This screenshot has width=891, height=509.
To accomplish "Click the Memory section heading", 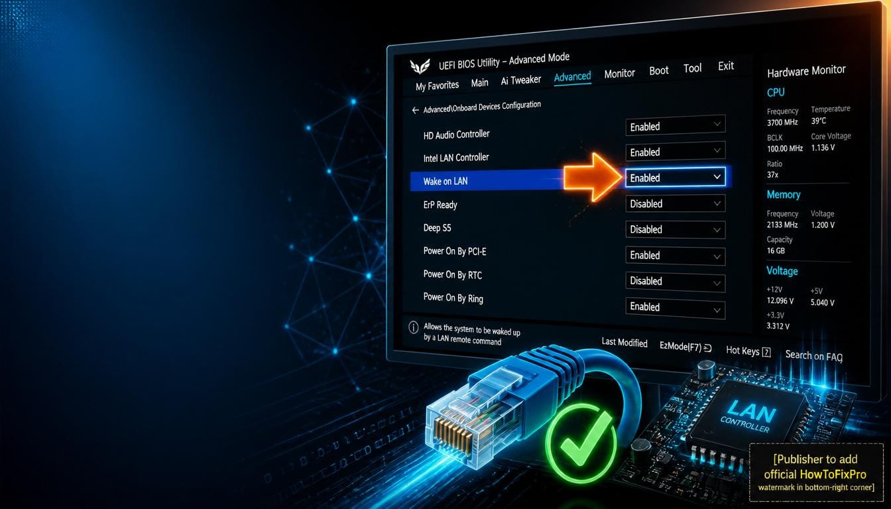I will click(784, 195).
